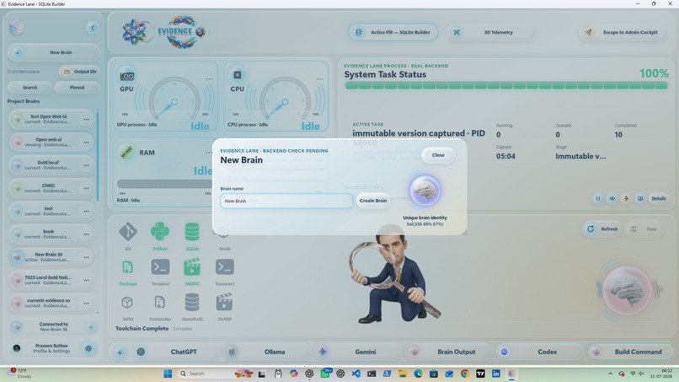Click the RAM stick icon
679x382 pixels.
pyautogui.click(x=127, y=153)
